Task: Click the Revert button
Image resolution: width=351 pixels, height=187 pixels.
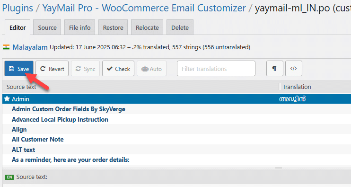Action: (x=52, y=69)
